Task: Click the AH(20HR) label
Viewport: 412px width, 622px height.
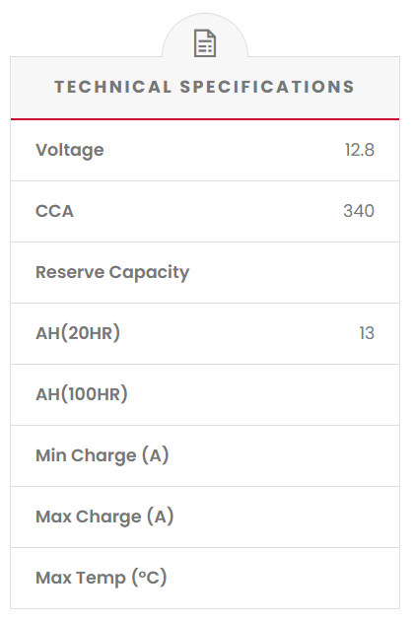Action: tap(78, 333)
